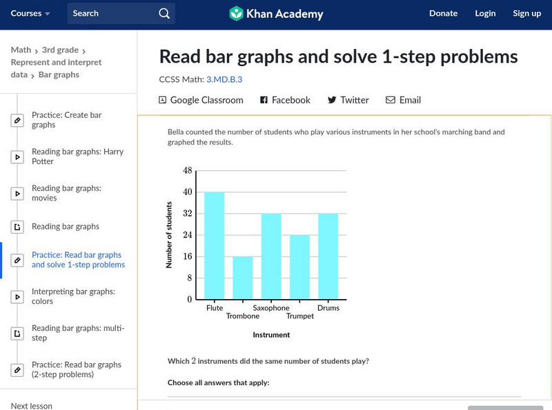Click article icon beside Reading bar graphs

coord(17,227)
